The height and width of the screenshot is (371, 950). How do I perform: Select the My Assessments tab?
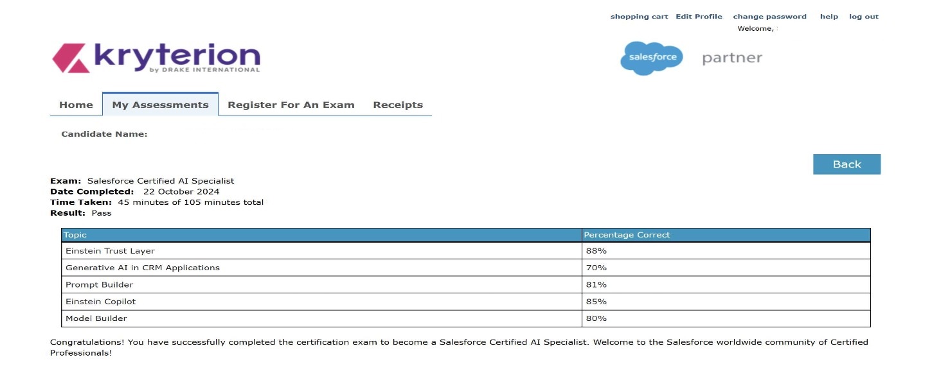(160, 105)
